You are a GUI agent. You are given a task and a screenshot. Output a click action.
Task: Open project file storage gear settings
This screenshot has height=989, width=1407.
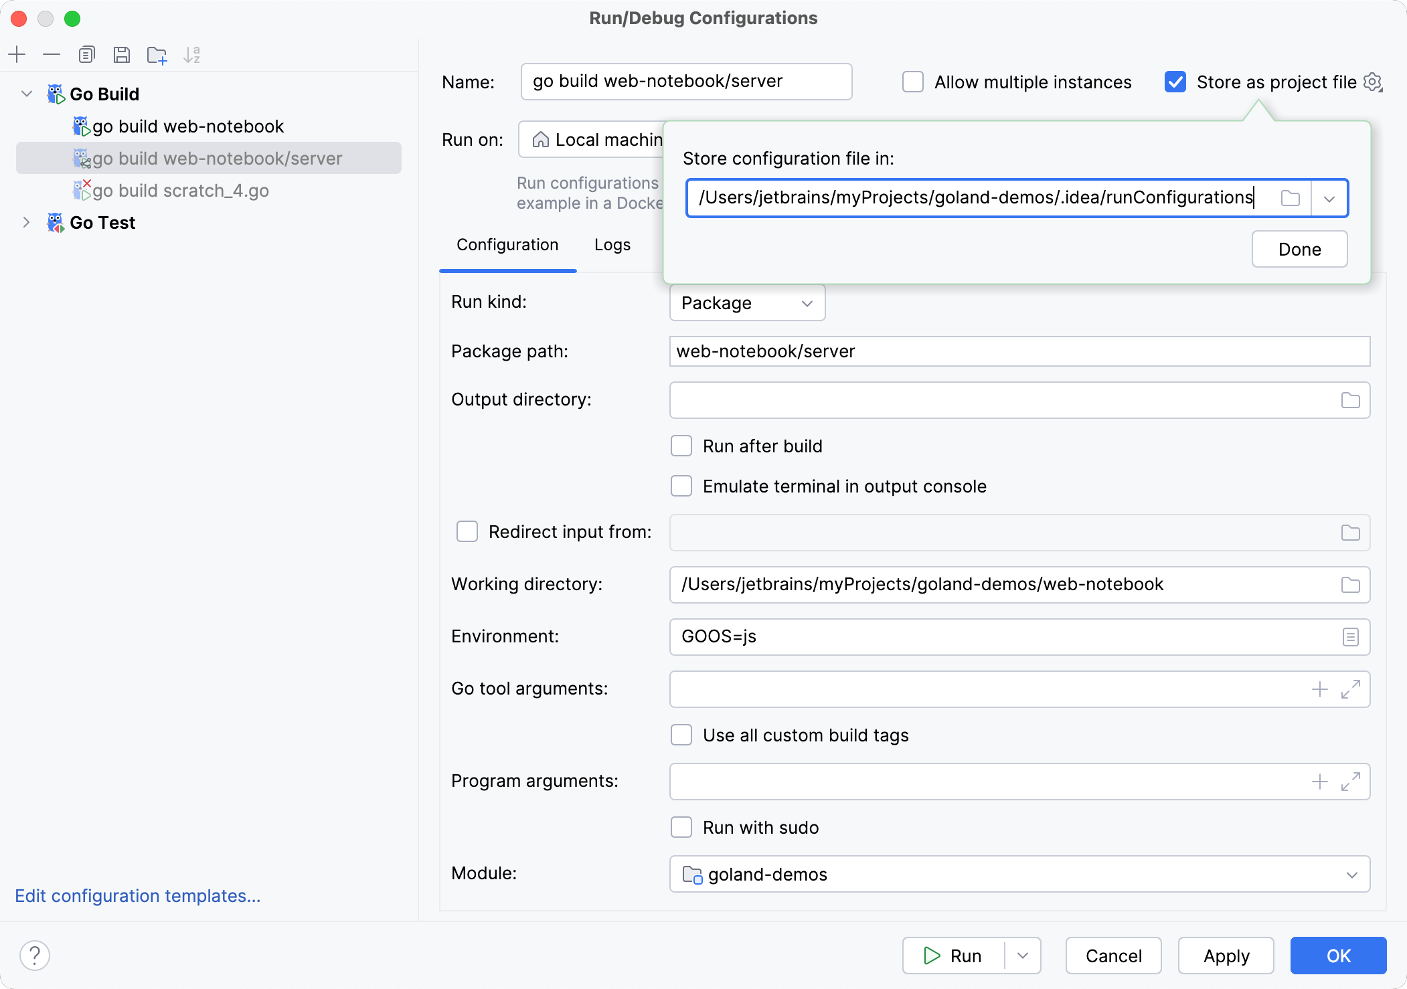(1373, 82)
